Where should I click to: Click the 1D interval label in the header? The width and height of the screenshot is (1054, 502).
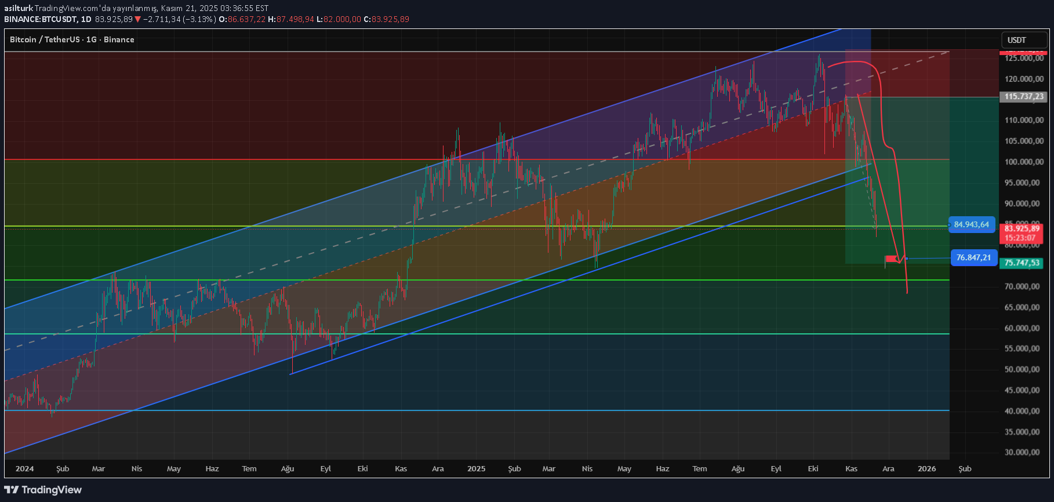86,19
